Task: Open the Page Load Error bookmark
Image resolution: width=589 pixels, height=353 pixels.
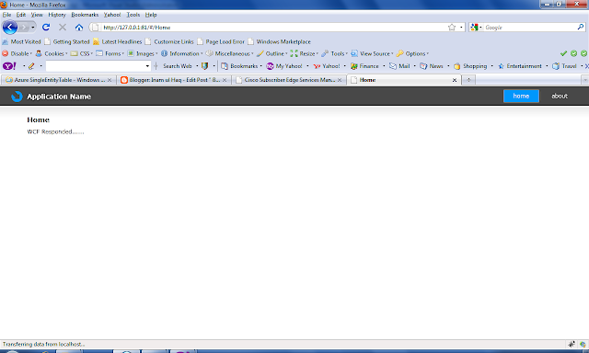Action: (x=221, y=41)
